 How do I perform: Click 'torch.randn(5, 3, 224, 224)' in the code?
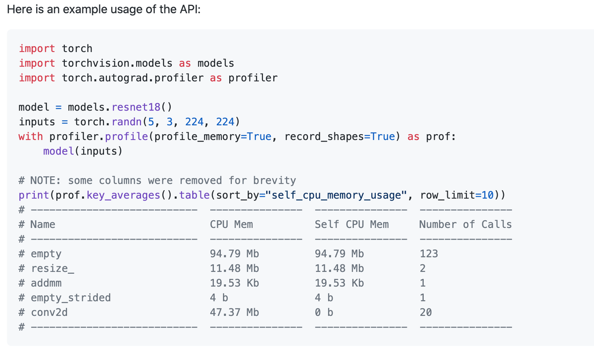pos(157,122)
